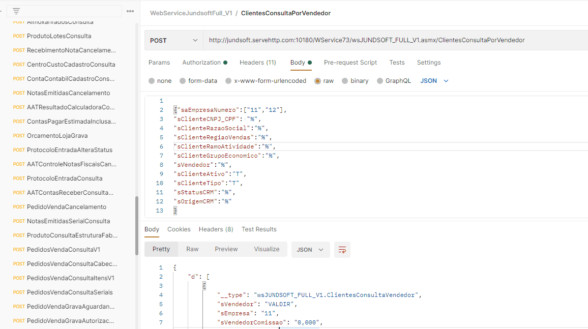Open the OrcamentoLojaGrava request

(57, 136)
